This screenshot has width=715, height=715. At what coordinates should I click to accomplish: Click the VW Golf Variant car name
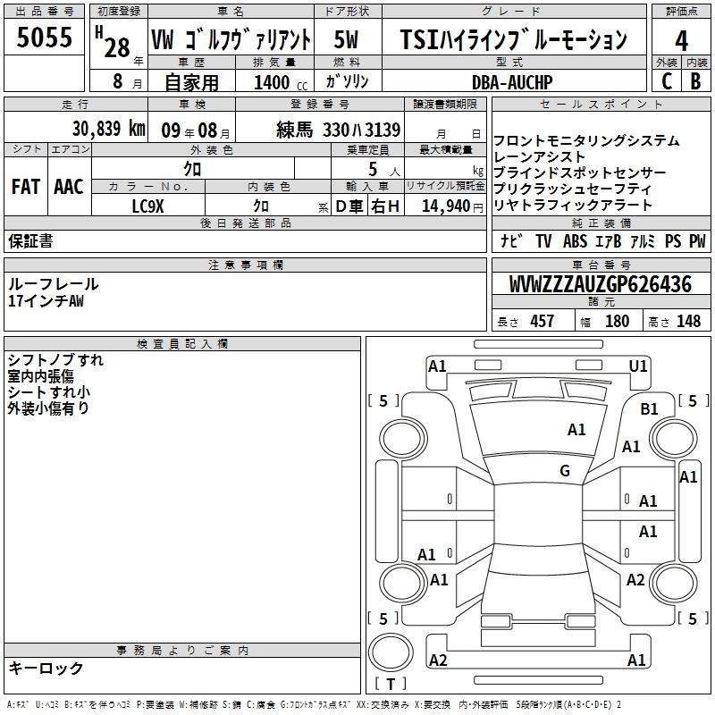tap(231, 40)
